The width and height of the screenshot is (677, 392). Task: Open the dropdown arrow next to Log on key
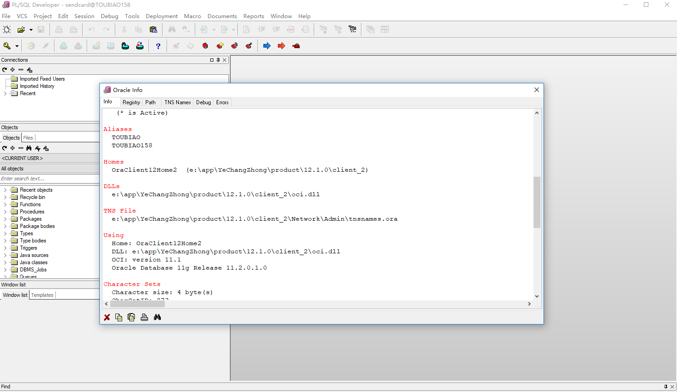(x=17, y=46)
